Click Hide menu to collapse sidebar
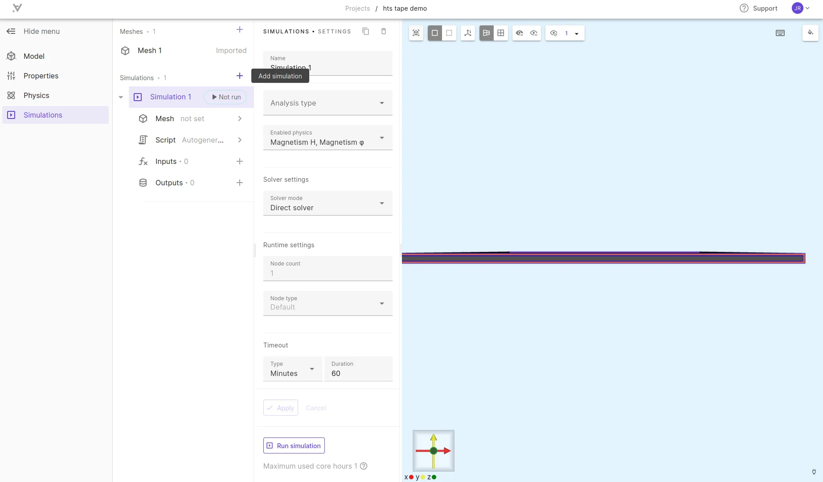The image size is (823, 482). click(x=33, y=31)
